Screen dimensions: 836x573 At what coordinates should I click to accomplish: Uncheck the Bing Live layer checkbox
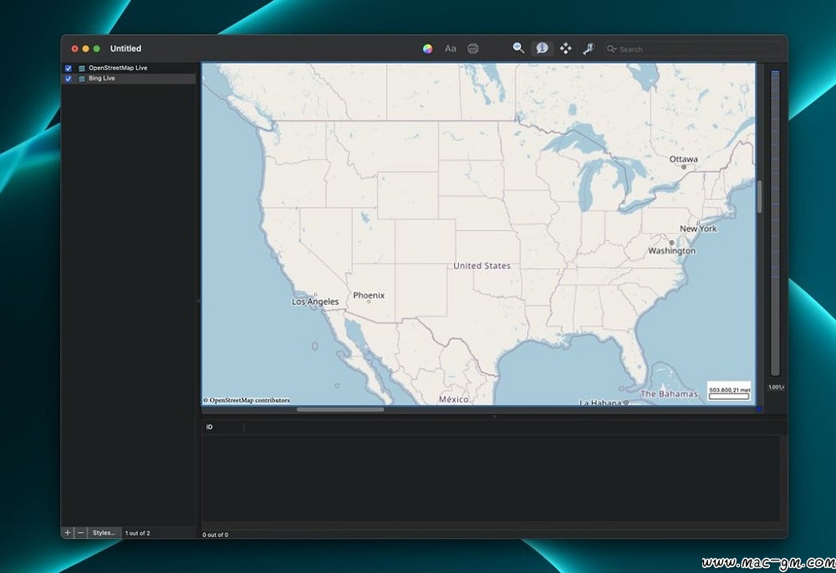[69, 79]
